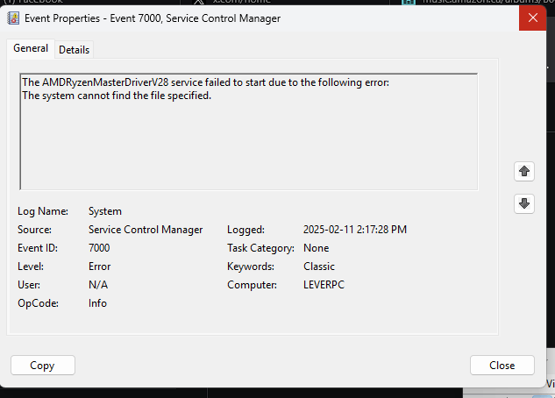
Task: Select the General tab
Action: click(31, 48)
